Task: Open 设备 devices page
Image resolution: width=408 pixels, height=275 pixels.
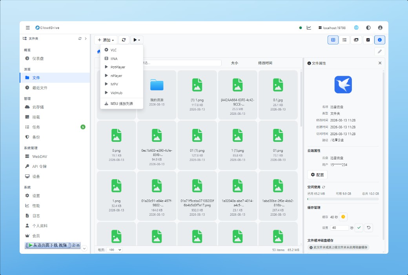Action: click(55, 176)
